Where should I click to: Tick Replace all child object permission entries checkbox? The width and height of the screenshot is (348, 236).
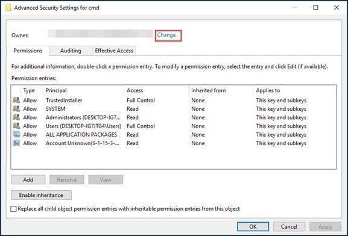pos(13,209)
